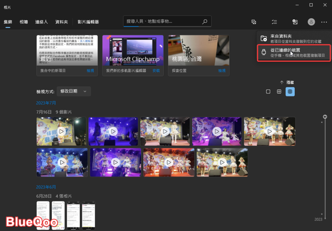Viewport: 332px width, 231px height.
Task: Click 檢視 on the 桃園區, 台灣 card
Action: click(222, 70)
